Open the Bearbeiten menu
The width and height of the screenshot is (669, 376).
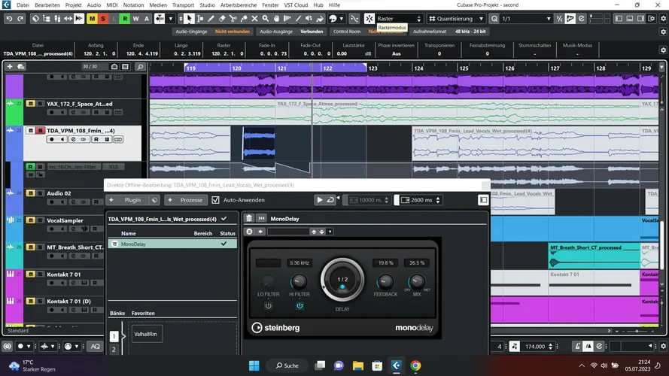tap(47, 5)
